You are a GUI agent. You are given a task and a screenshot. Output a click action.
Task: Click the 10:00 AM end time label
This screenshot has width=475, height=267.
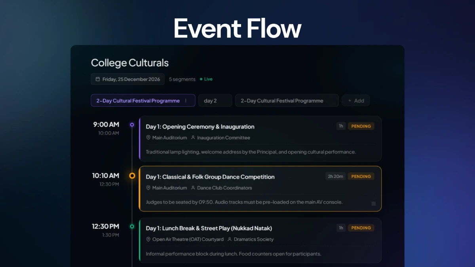[108, 133]
